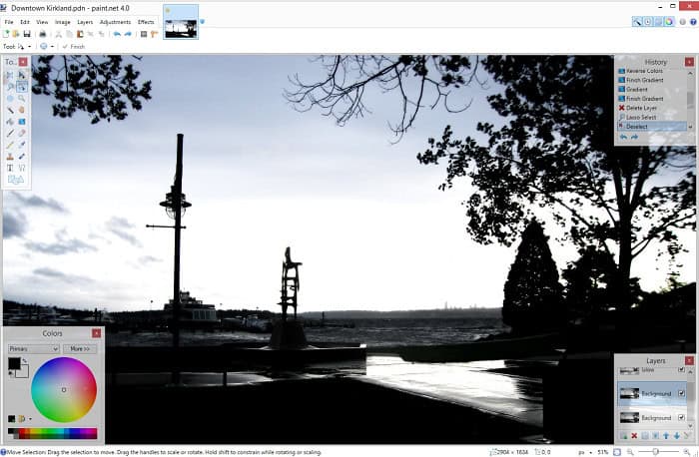Click the Deselect history entry
The image size is (699, 457).
652,127
